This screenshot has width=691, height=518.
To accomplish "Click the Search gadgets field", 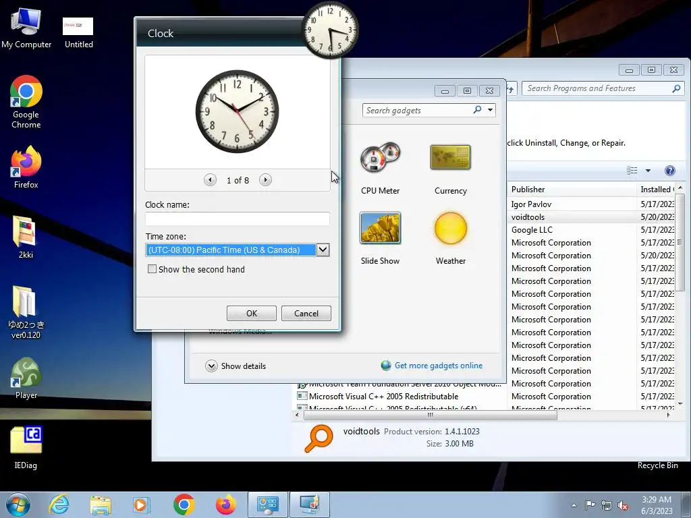I will coord(418,110).
